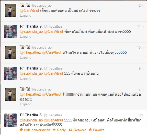Click the Hide conversation speech bubble icon
Viewport: 147px width, 135px height.
[21, 130]
